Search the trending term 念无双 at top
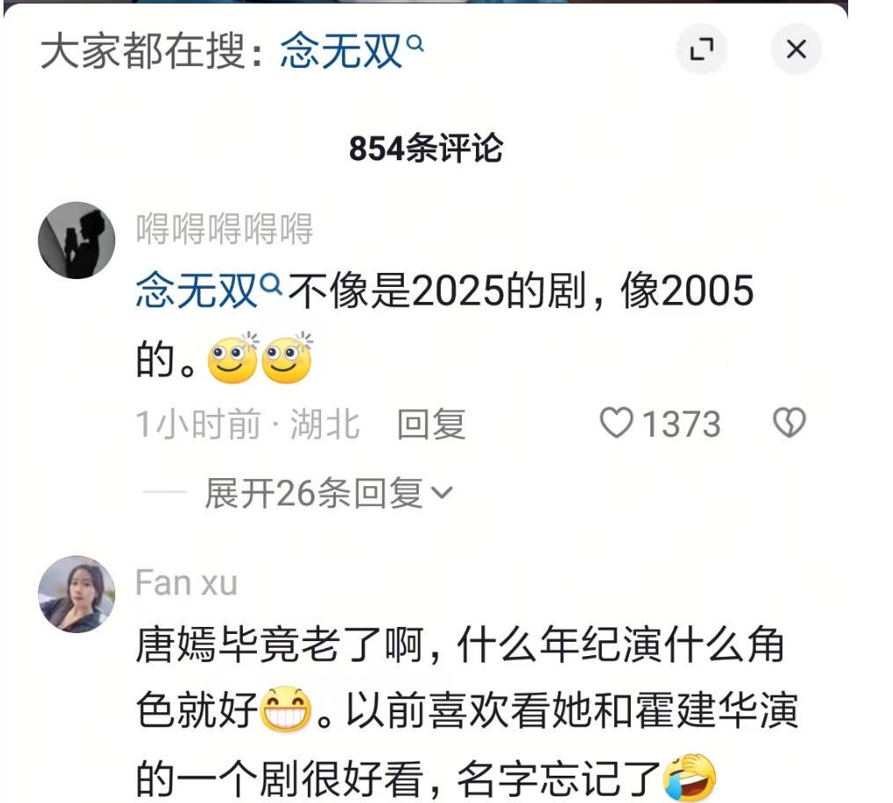 [x=340, y=51]
